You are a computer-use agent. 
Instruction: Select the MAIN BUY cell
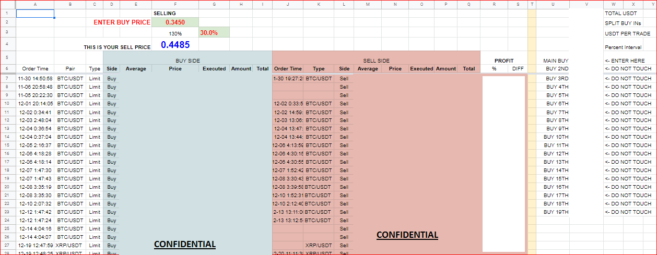click(556, 60)
